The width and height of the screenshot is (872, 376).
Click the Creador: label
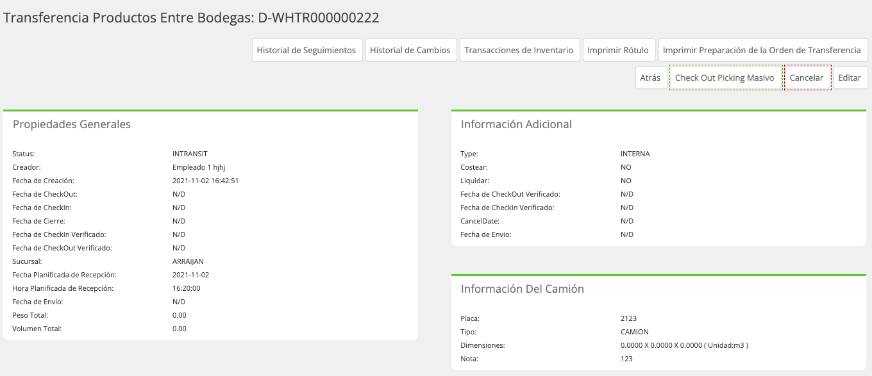(x=26, y=167)
